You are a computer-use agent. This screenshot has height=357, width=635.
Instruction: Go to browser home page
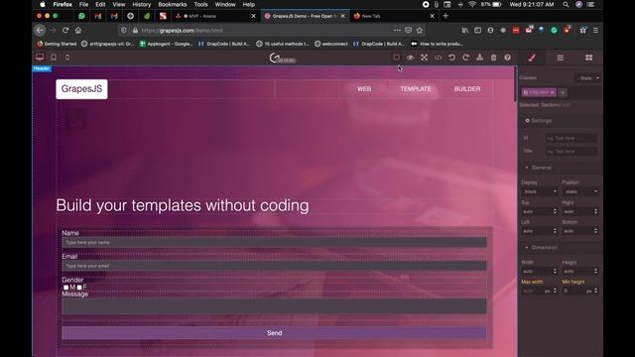(78, 30)
